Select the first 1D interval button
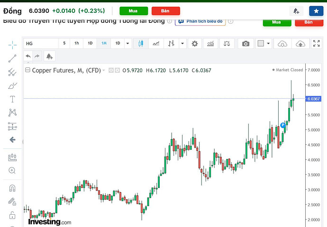 (x=90, y=43)
